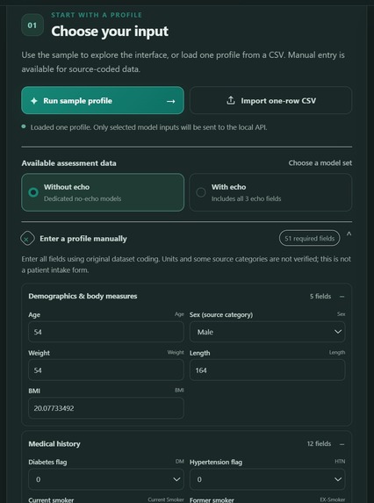Open the Diabetes flag dropdown

pos(106,479)
